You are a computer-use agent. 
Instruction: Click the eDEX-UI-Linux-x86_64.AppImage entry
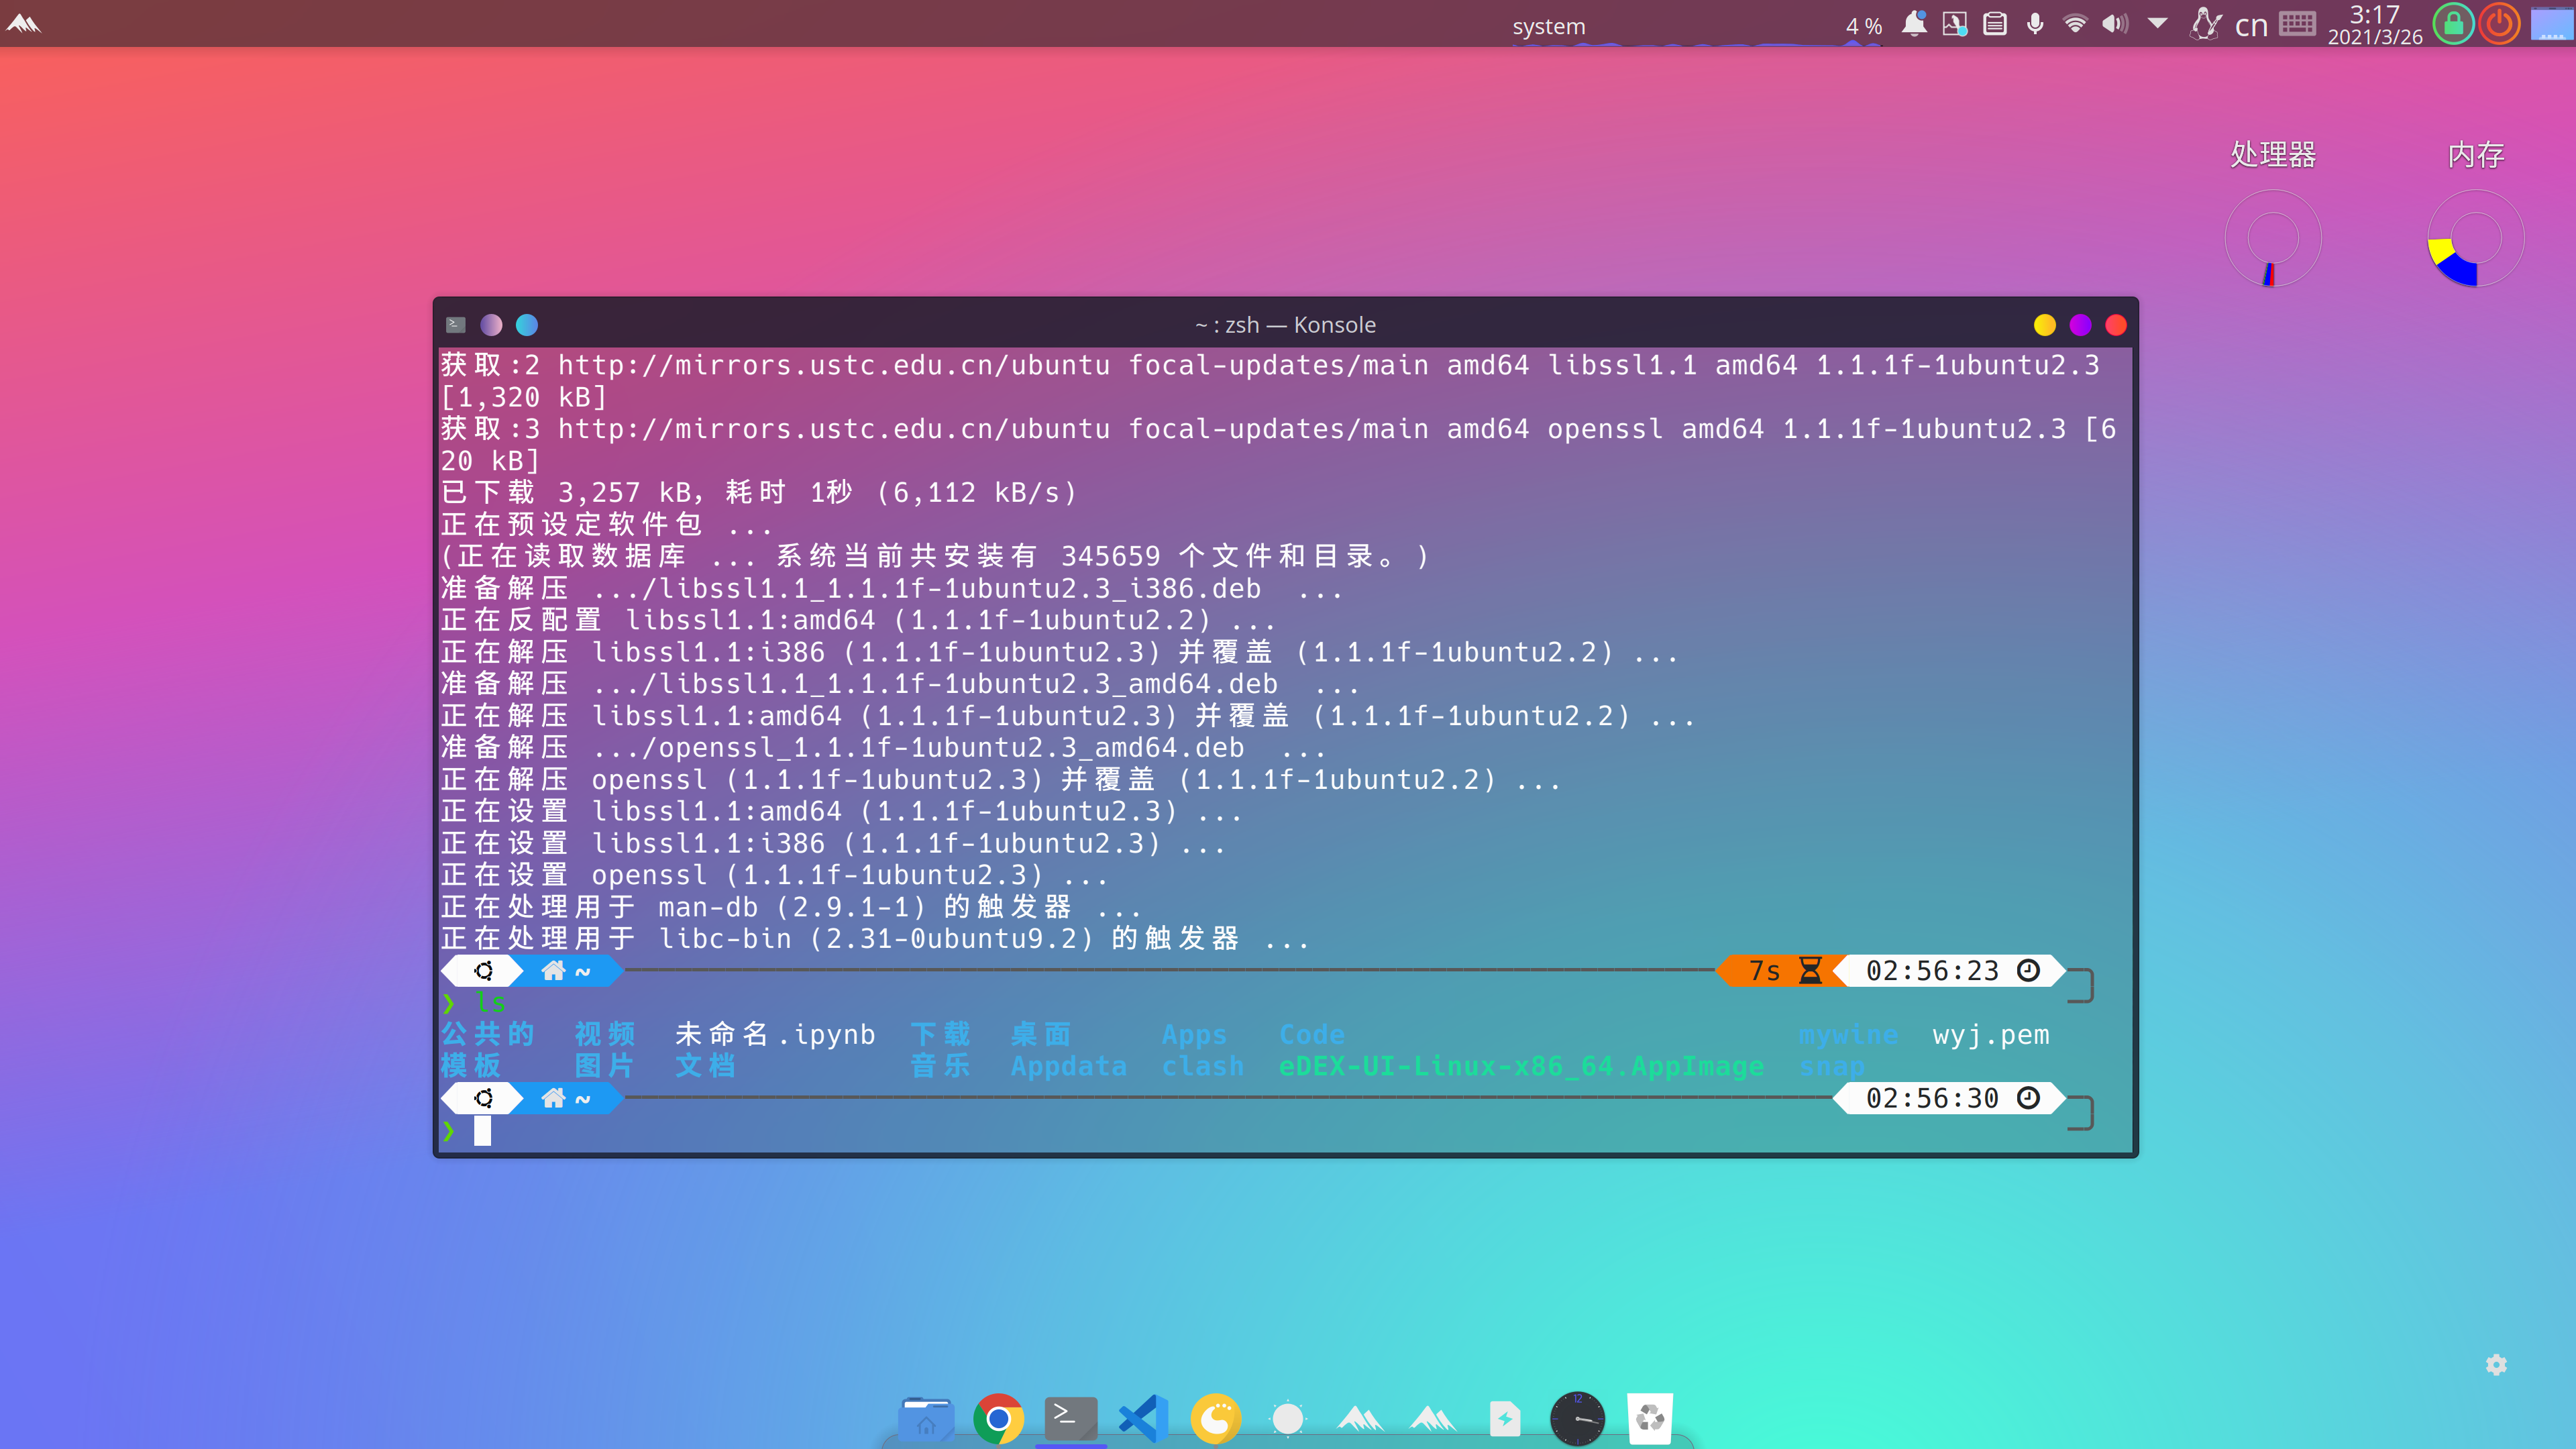click(x=1521, y=1066)
